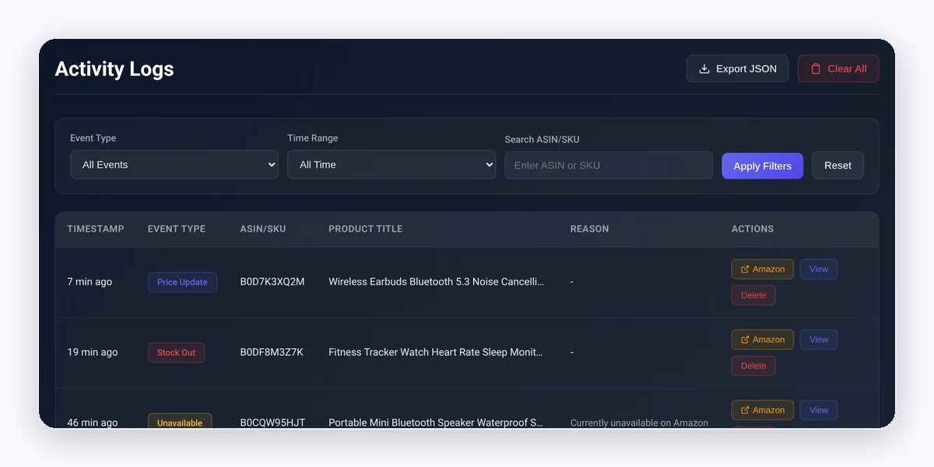Viewport: 934px width, 467px height.
Task: Delete the Fitness Tracker Watch log entry
Action: [753, 366]
